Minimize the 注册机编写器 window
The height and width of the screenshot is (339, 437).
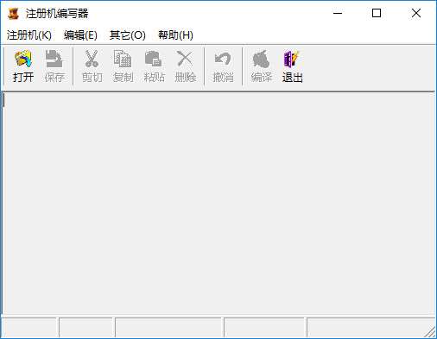[x=338, y=13]
